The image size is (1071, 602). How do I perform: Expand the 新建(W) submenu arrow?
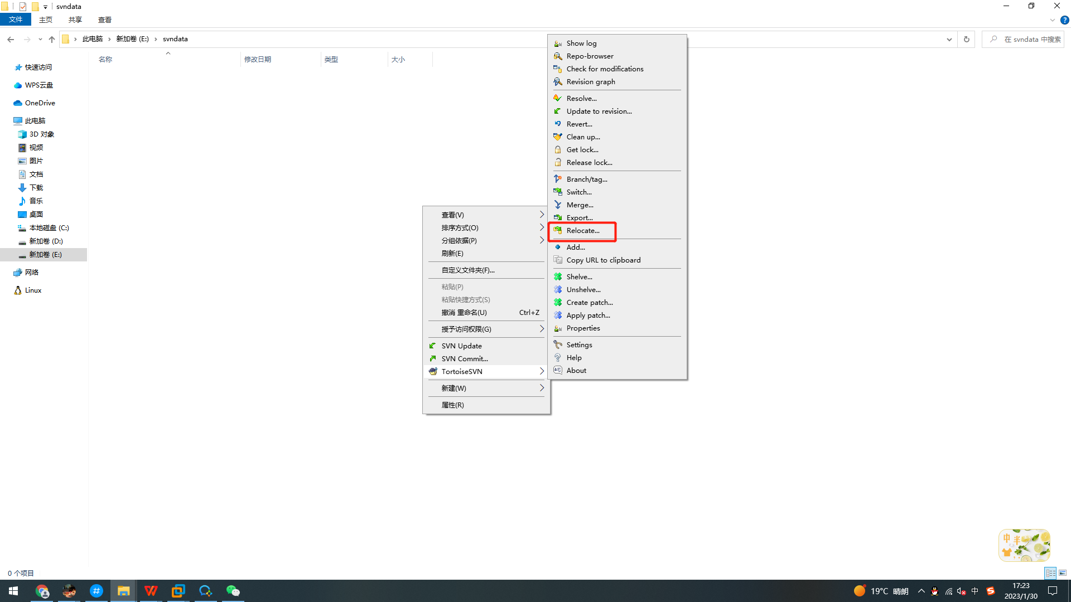pyautogui.click(x=541, y=388)
